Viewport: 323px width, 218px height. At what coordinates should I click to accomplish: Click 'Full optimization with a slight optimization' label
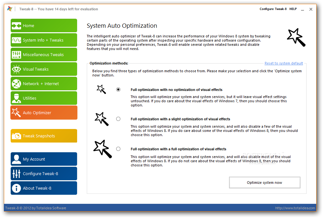pos(180,119)
